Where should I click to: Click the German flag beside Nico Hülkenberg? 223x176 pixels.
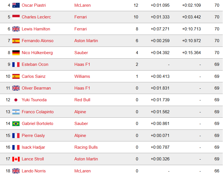(x=16, y=53)
